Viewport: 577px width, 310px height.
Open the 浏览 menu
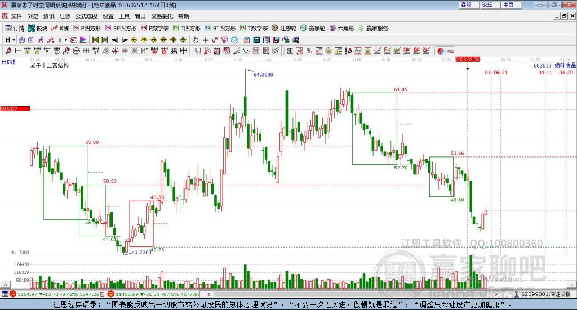(33, 16)
